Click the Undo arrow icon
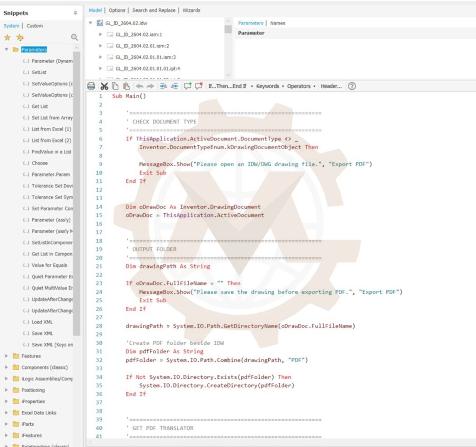 (139, 86)
